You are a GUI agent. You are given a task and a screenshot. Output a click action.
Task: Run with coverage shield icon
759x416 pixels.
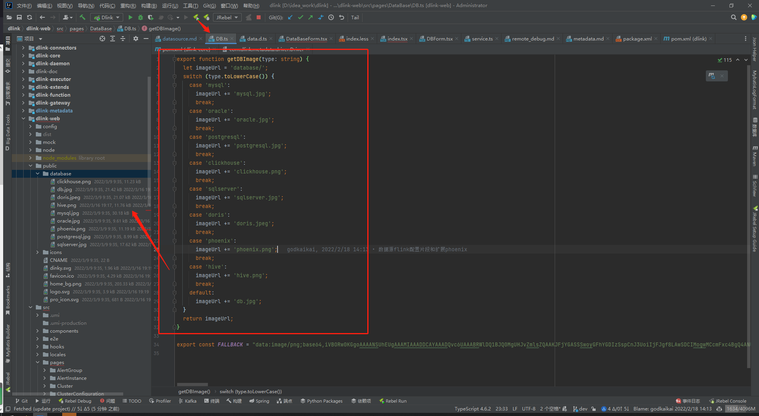(x=150, y=17)
